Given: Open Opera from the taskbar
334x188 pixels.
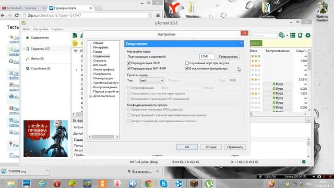Looking at the screenshot, I should (57, 183).
